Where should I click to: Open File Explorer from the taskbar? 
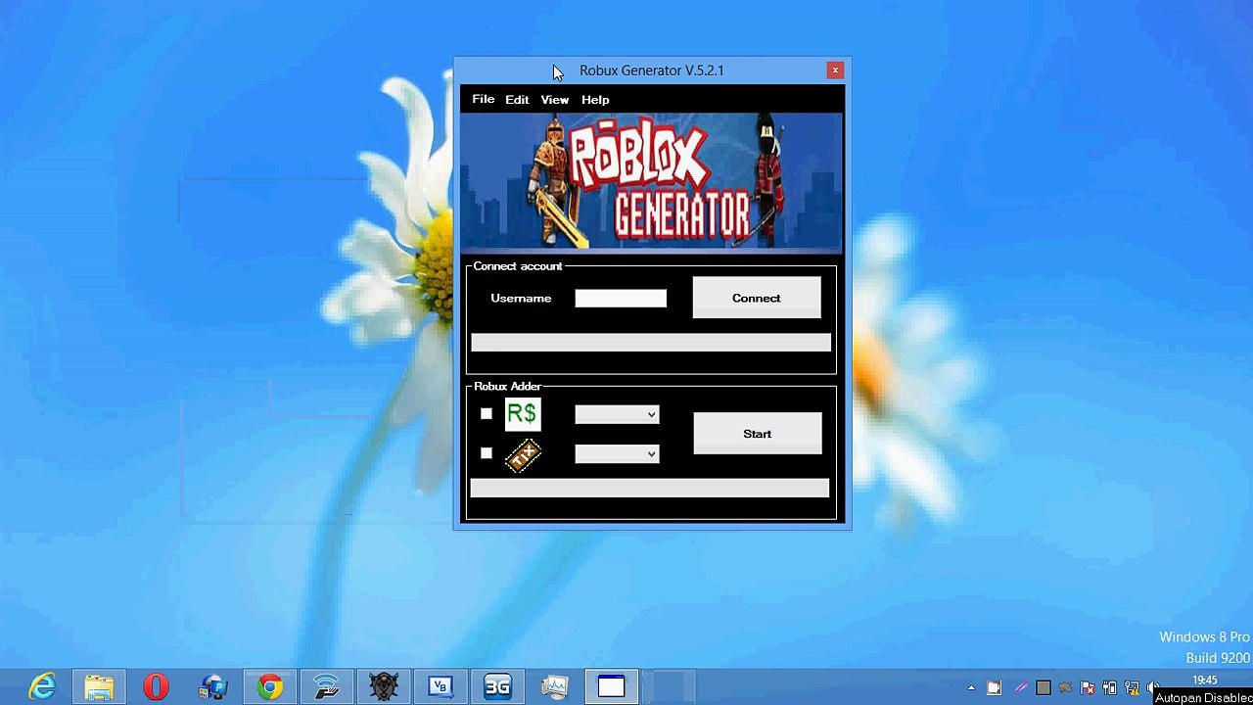coord(99,686)
